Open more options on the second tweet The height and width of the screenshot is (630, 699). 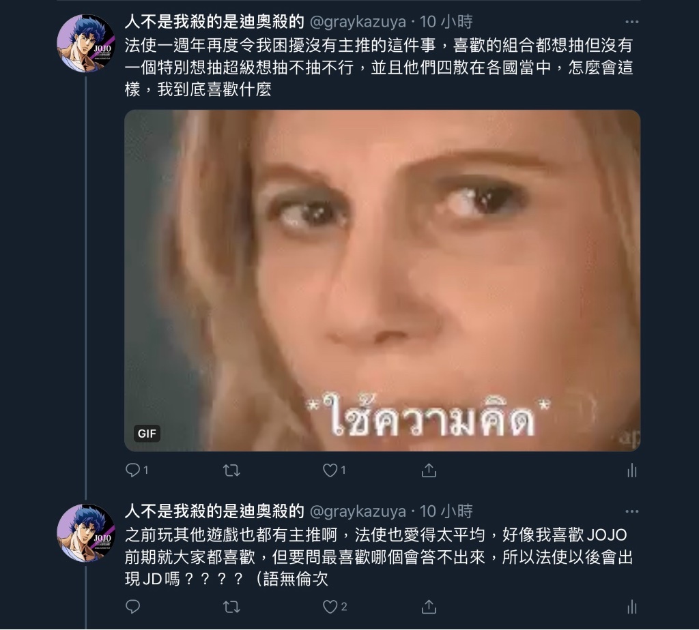point(631,511)
